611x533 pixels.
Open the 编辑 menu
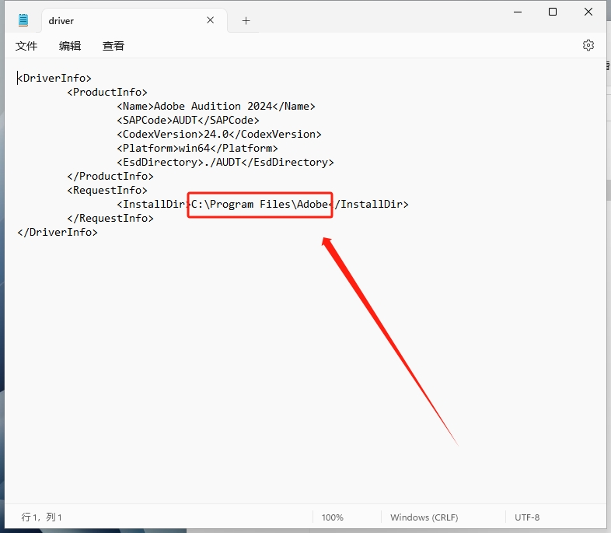click(70, 46)
